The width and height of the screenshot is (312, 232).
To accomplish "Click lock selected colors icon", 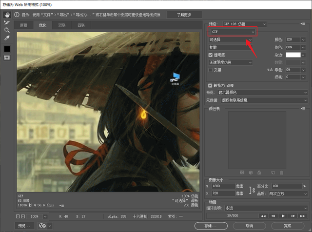I will pos(259,173).
